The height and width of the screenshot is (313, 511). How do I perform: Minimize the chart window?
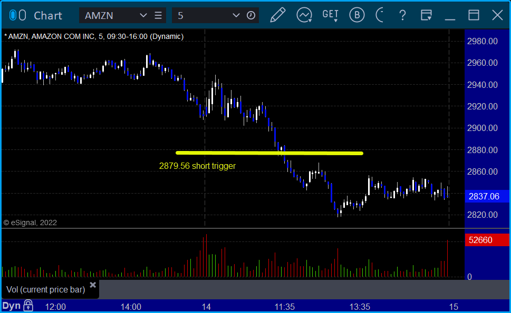coord(450,19)
